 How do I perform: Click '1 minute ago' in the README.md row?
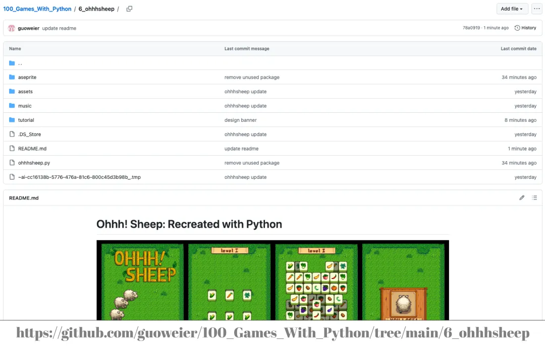[522, 149]
